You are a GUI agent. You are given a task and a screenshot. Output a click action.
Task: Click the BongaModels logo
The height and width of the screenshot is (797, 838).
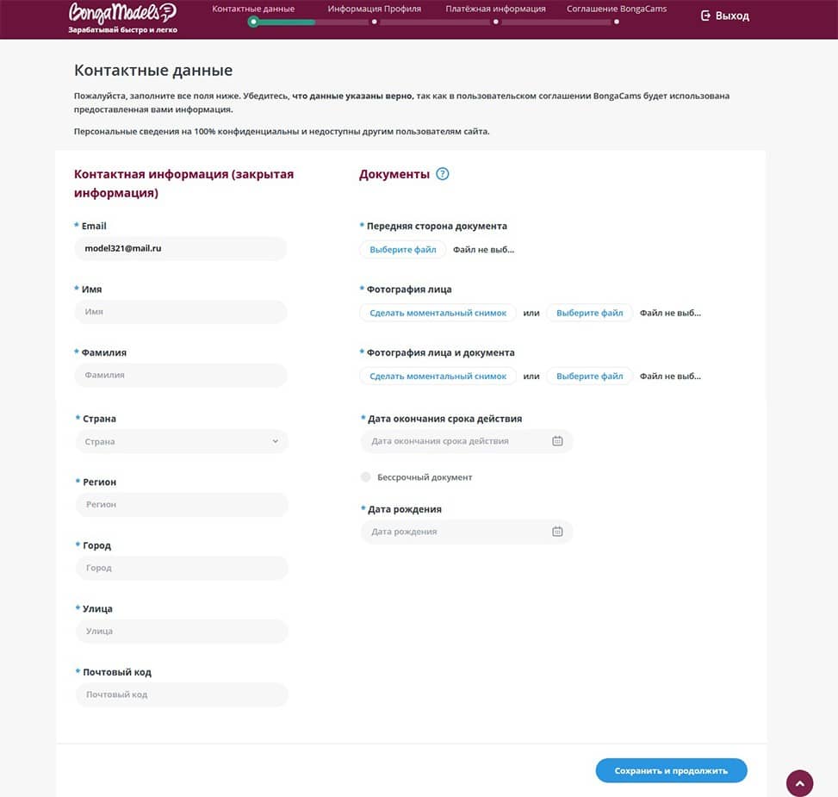click(122, 13)
